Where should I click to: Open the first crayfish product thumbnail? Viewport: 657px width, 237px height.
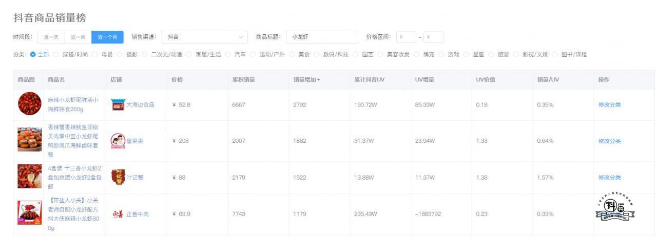pyautogui.click(x=29, y=104)
